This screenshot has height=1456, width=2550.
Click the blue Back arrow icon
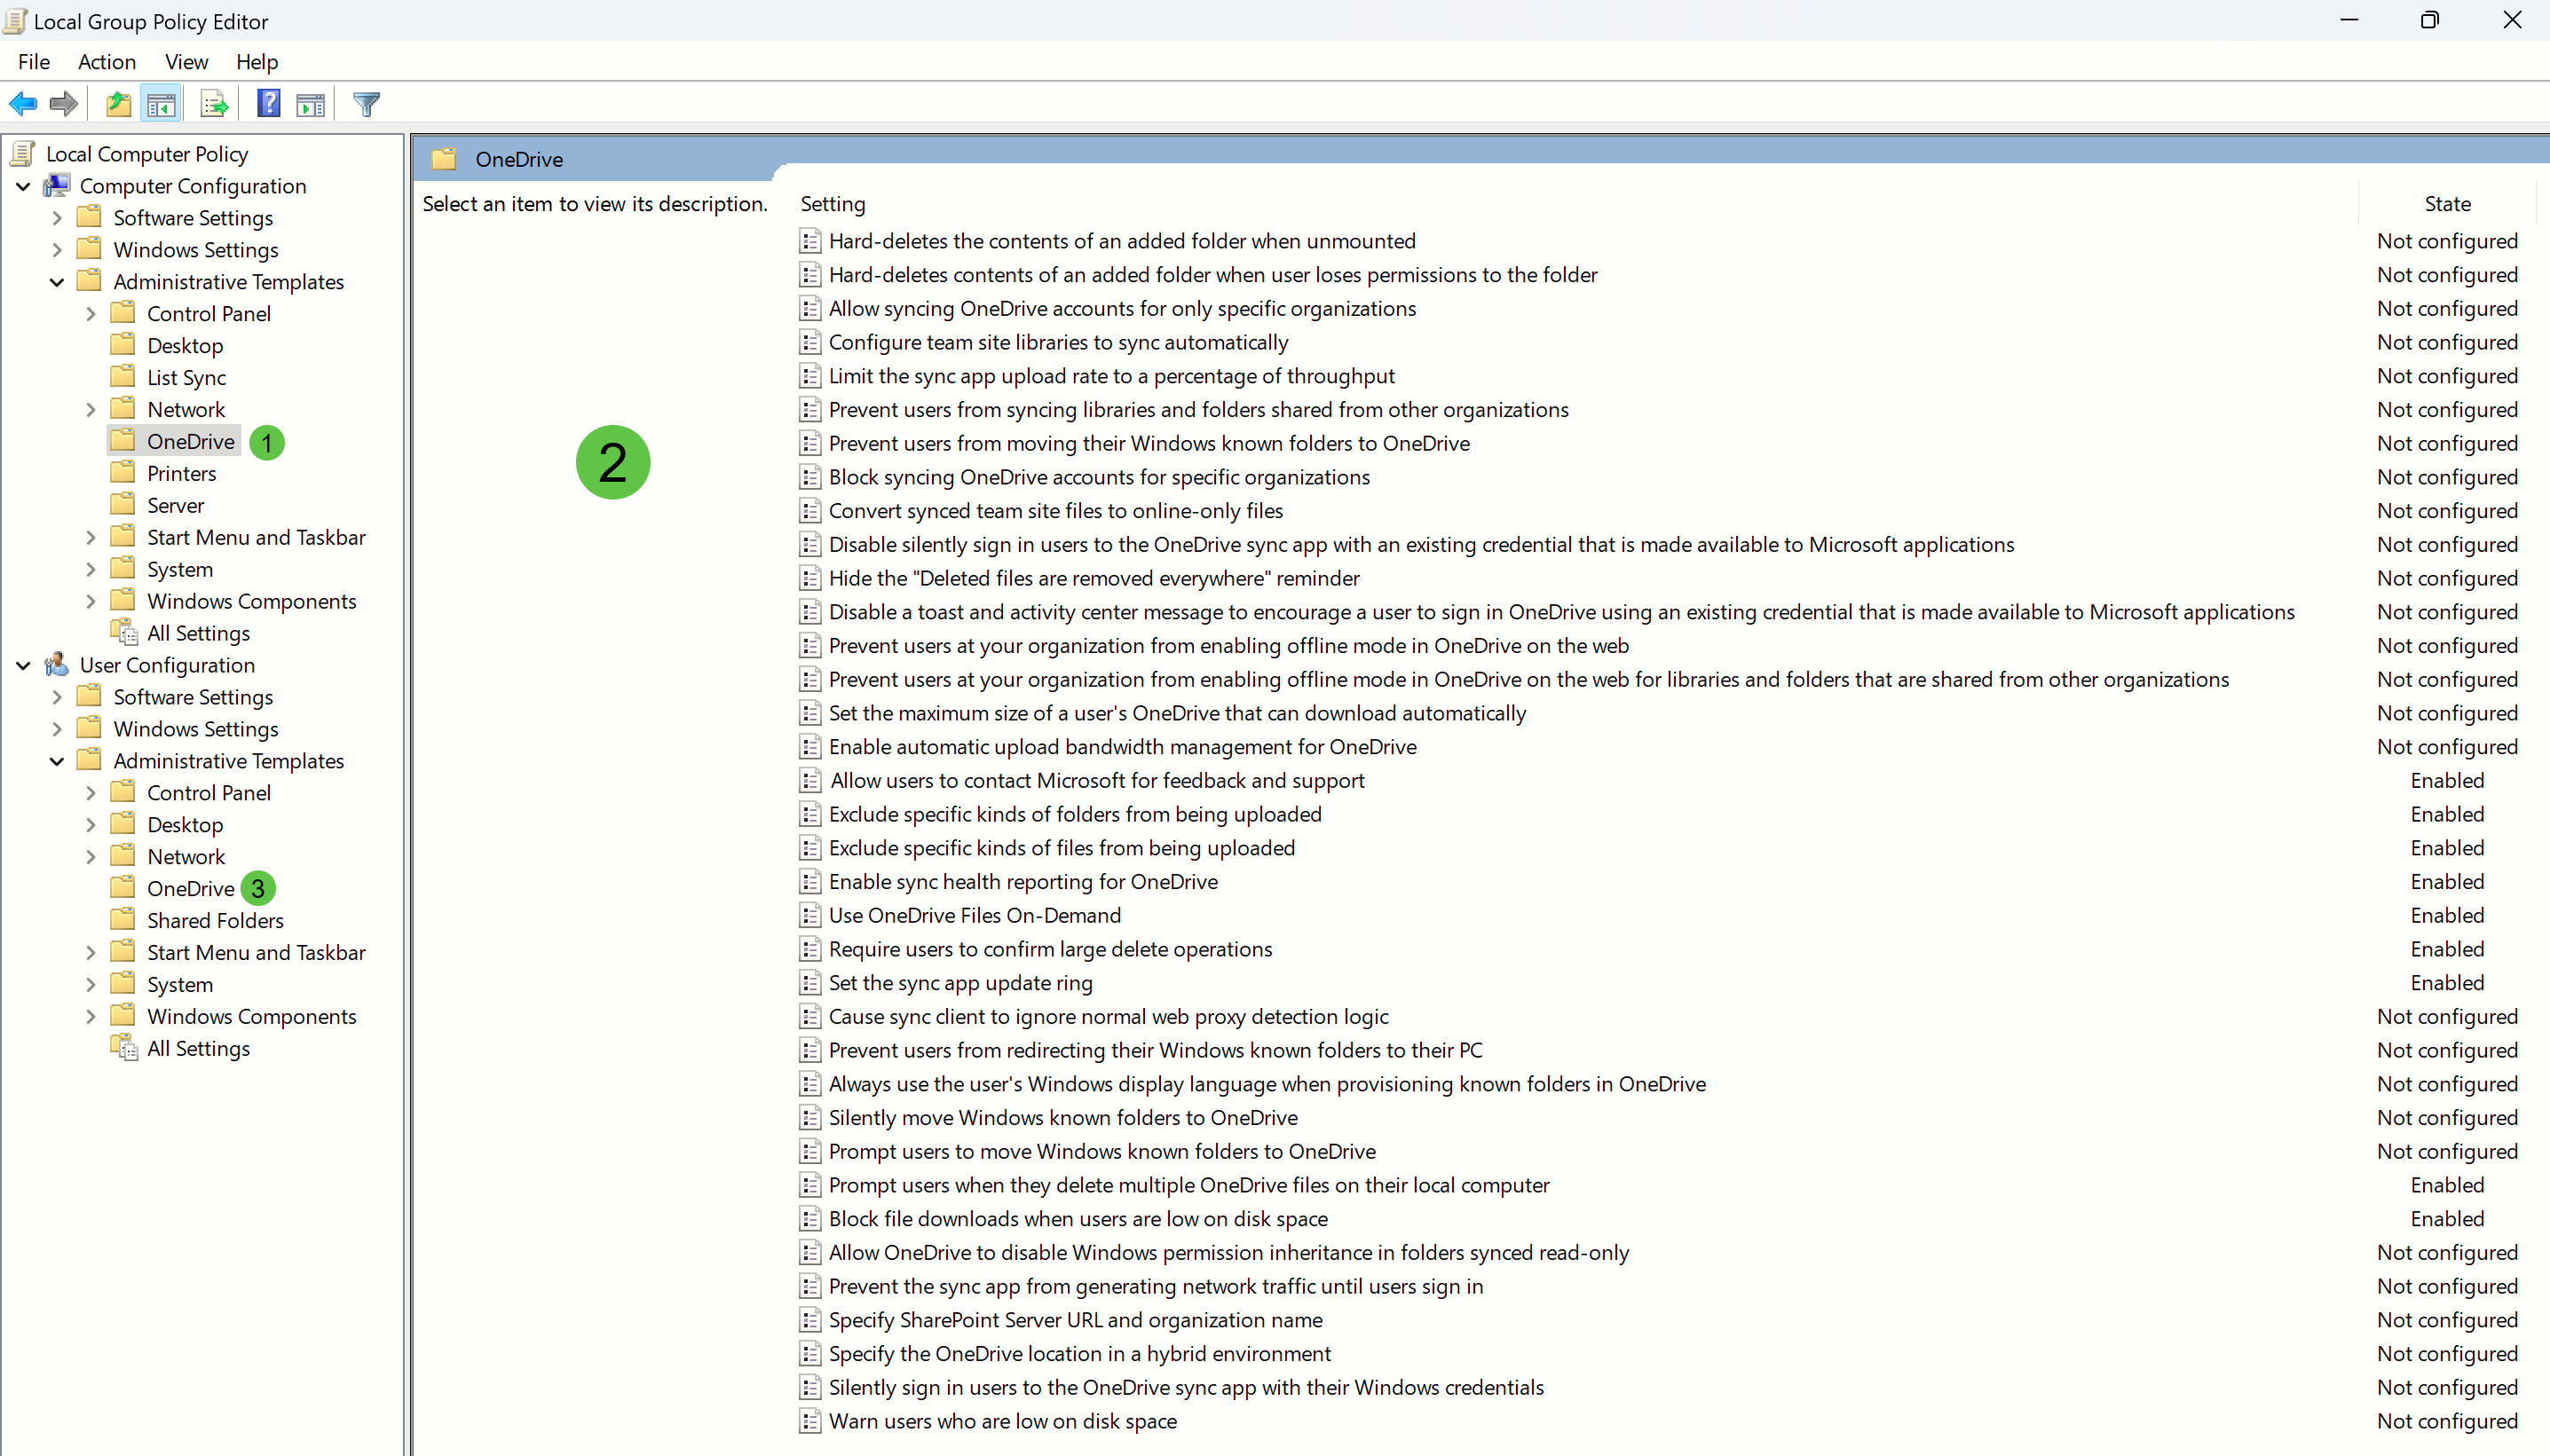[23, 104]
